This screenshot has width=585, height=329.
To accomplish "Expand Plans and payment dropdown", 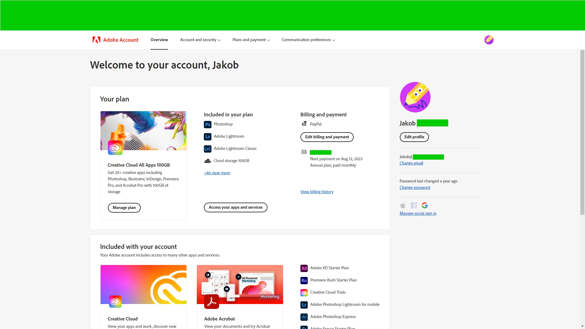I will pos(251,40).
